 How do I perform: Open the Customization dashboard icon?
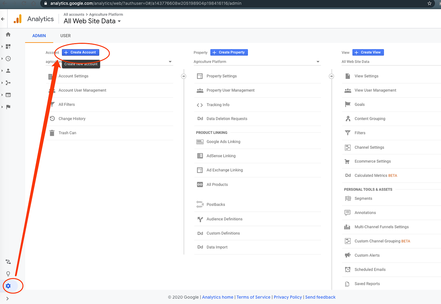coord(8,46)
